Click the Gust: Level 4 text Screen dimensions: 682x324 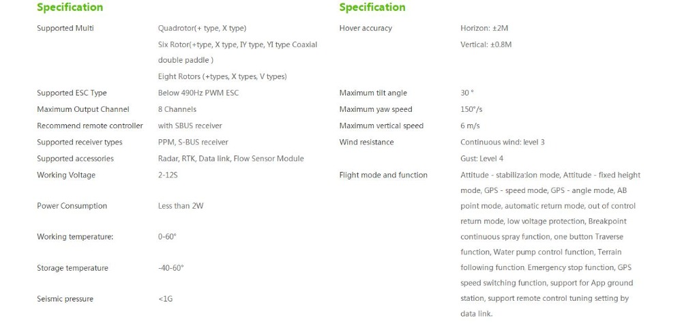482,159
